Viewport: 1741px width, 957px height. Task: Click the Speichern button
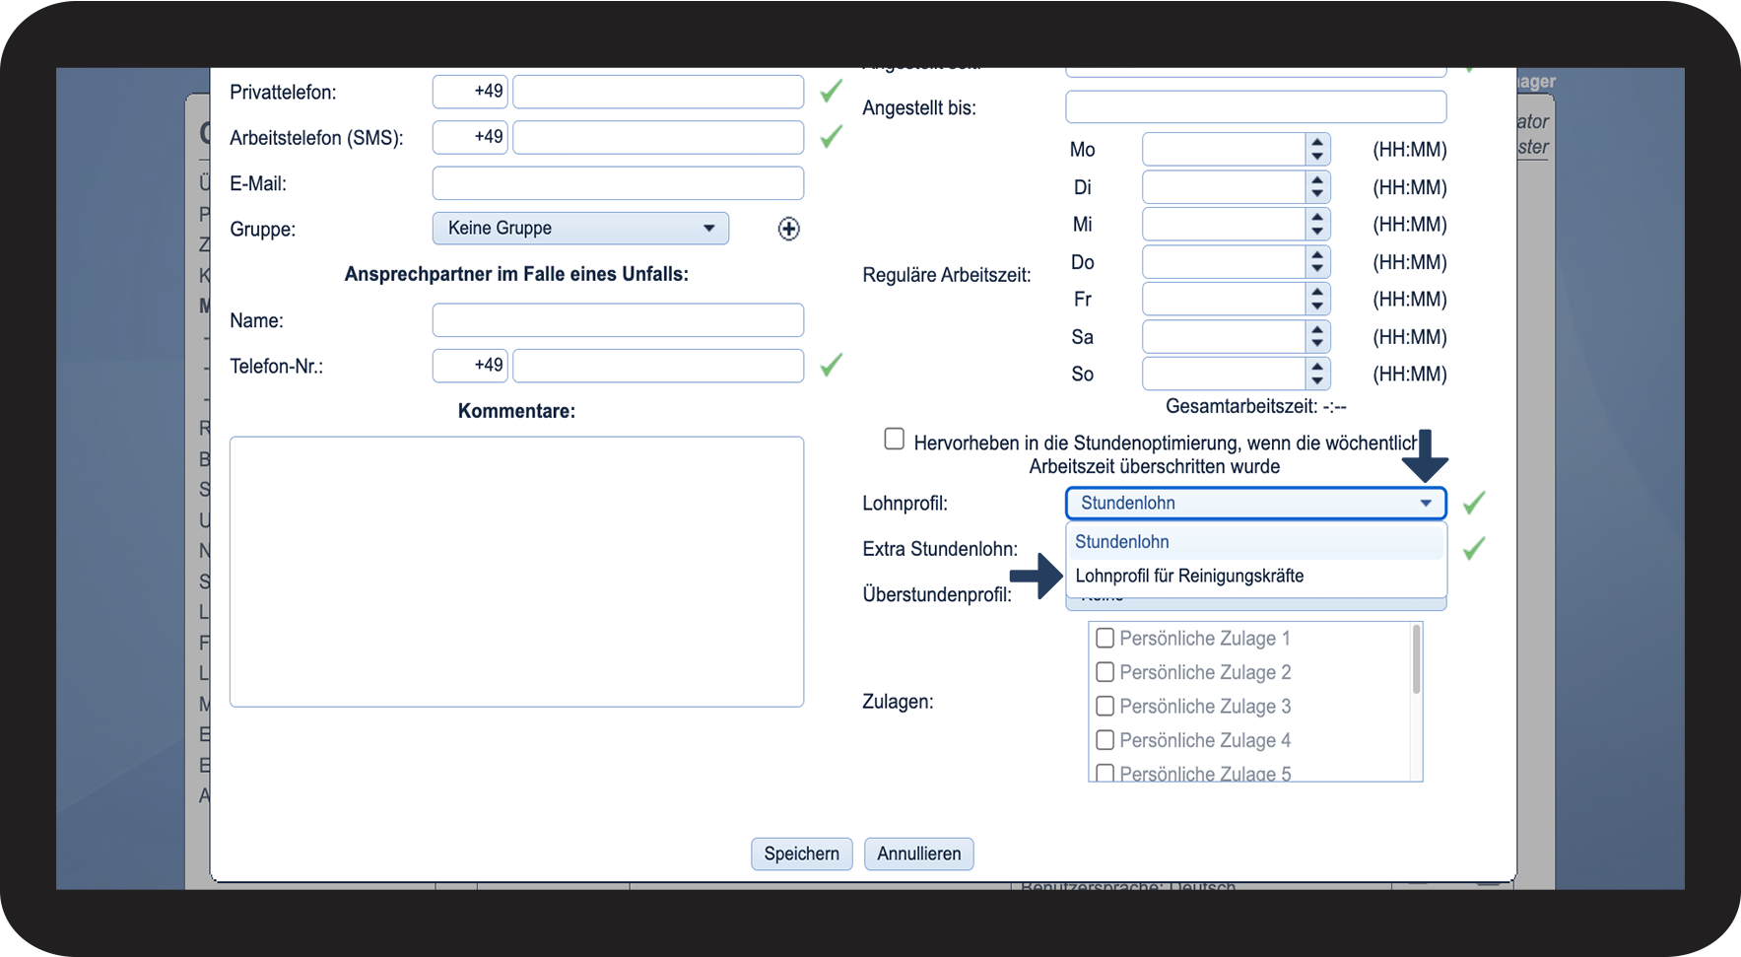(x=801, y=854)
